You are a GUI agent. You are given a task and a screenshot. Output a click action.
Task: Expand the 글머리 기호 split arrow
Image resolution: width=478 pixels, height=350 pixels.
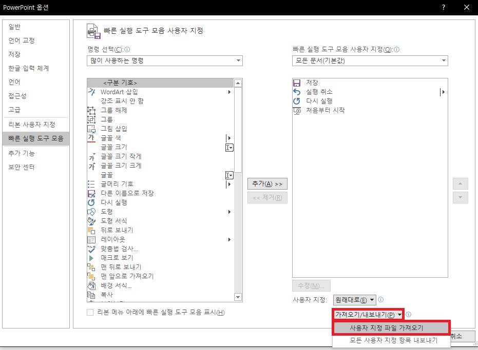click(x=229, y=184)
